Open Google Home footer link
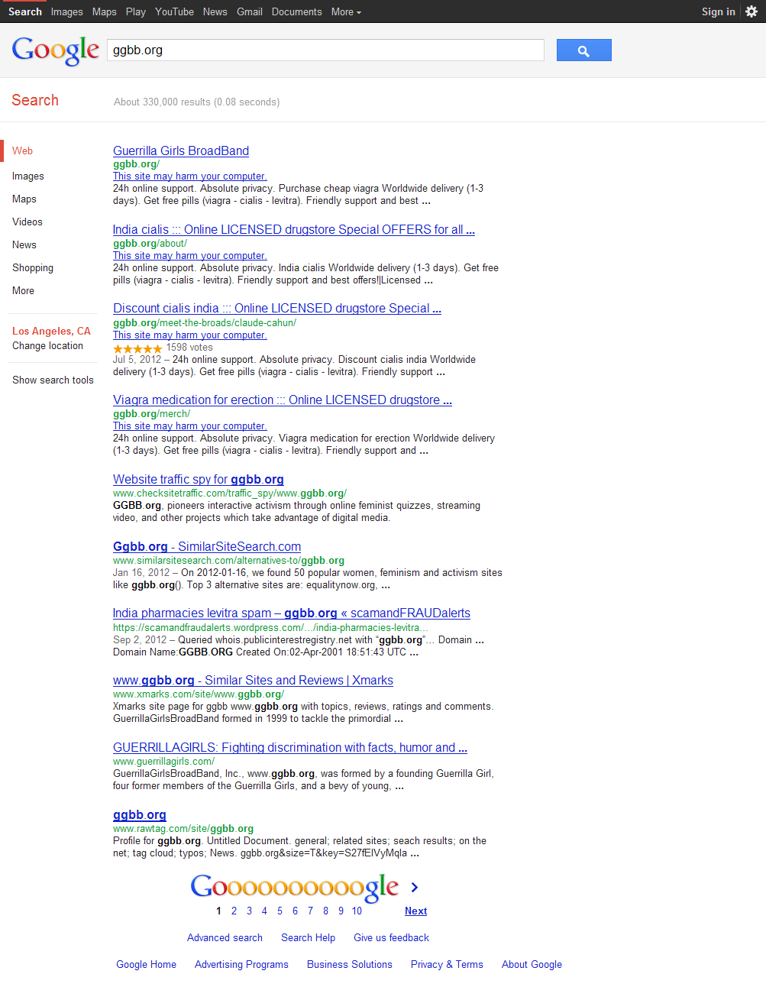Viewport: 766px width, 987px height. click(x=146, y=965)
